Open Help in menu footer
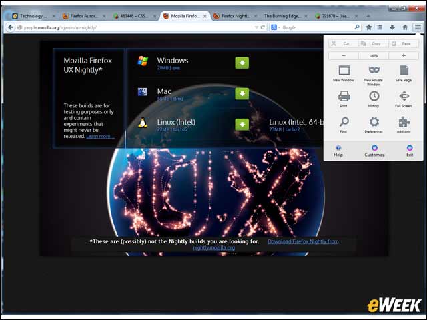 click(338, 151)
